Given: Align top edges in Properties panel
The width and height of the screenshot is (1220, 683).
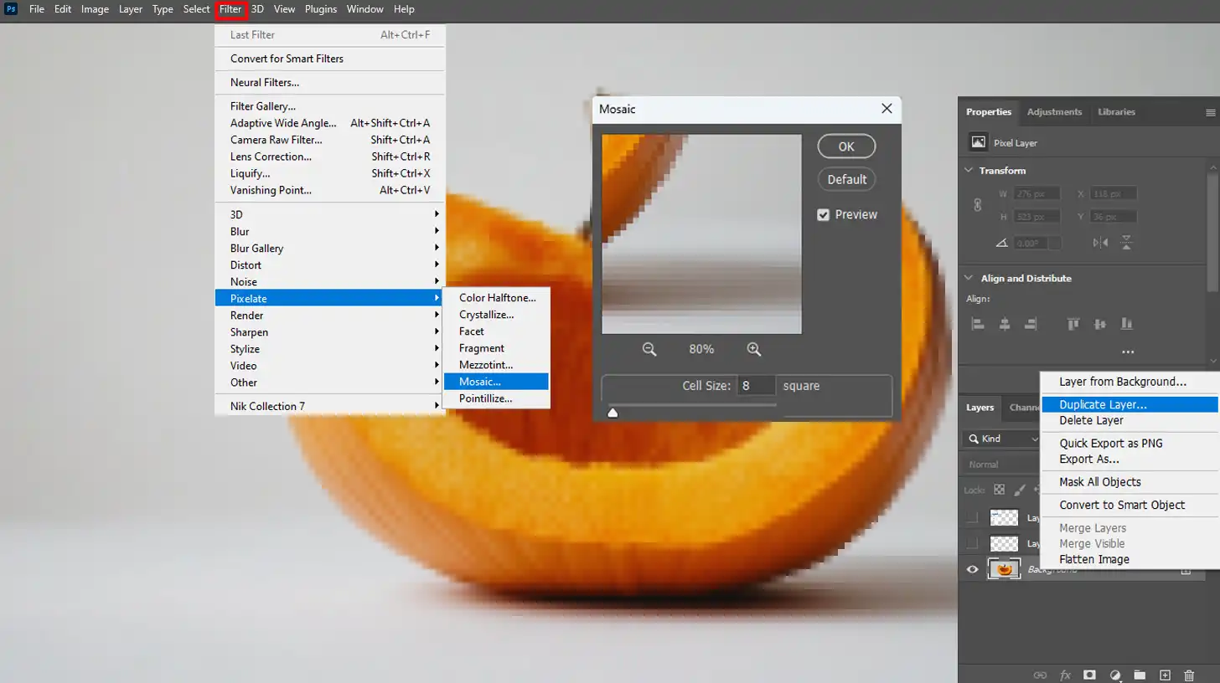Looking at the screenshot, I should [1073, 324].
